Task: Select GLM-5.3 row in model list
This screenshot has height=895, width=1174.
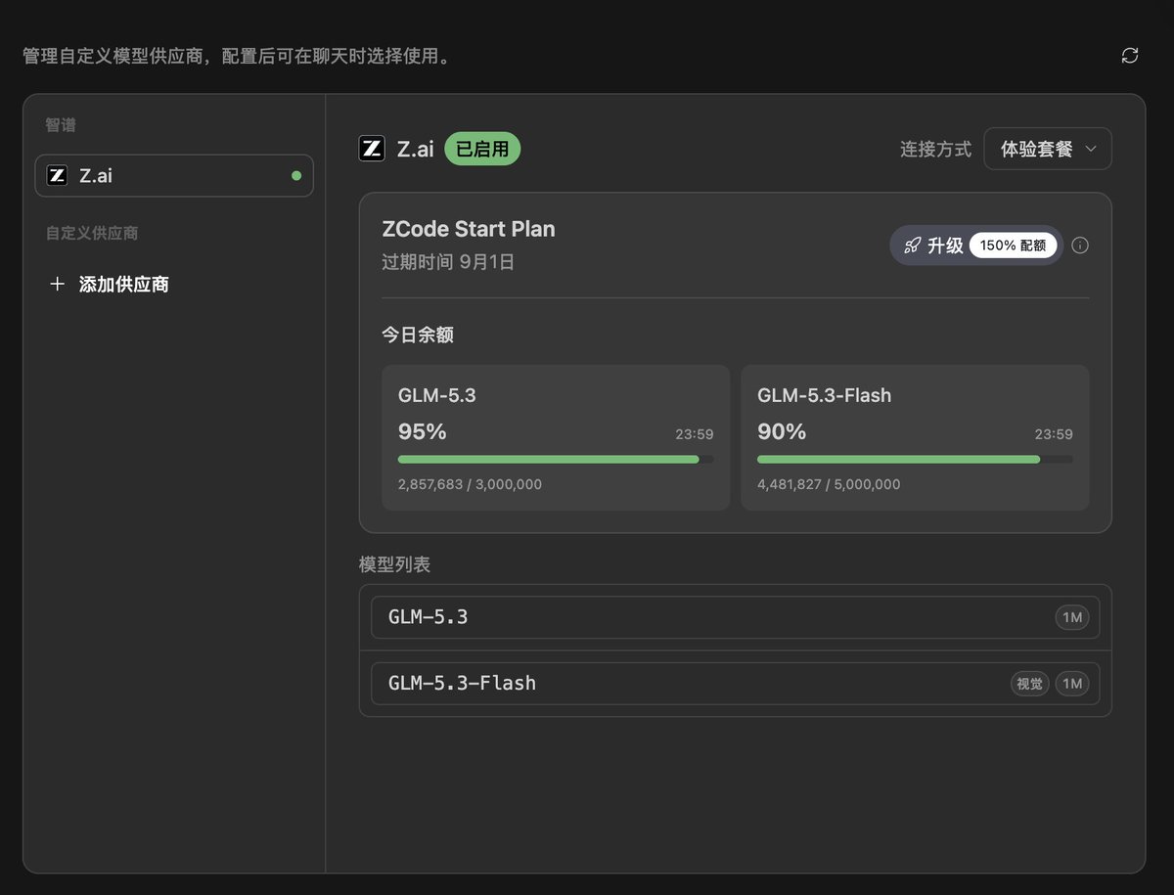Action: click(x=735, y=617)
